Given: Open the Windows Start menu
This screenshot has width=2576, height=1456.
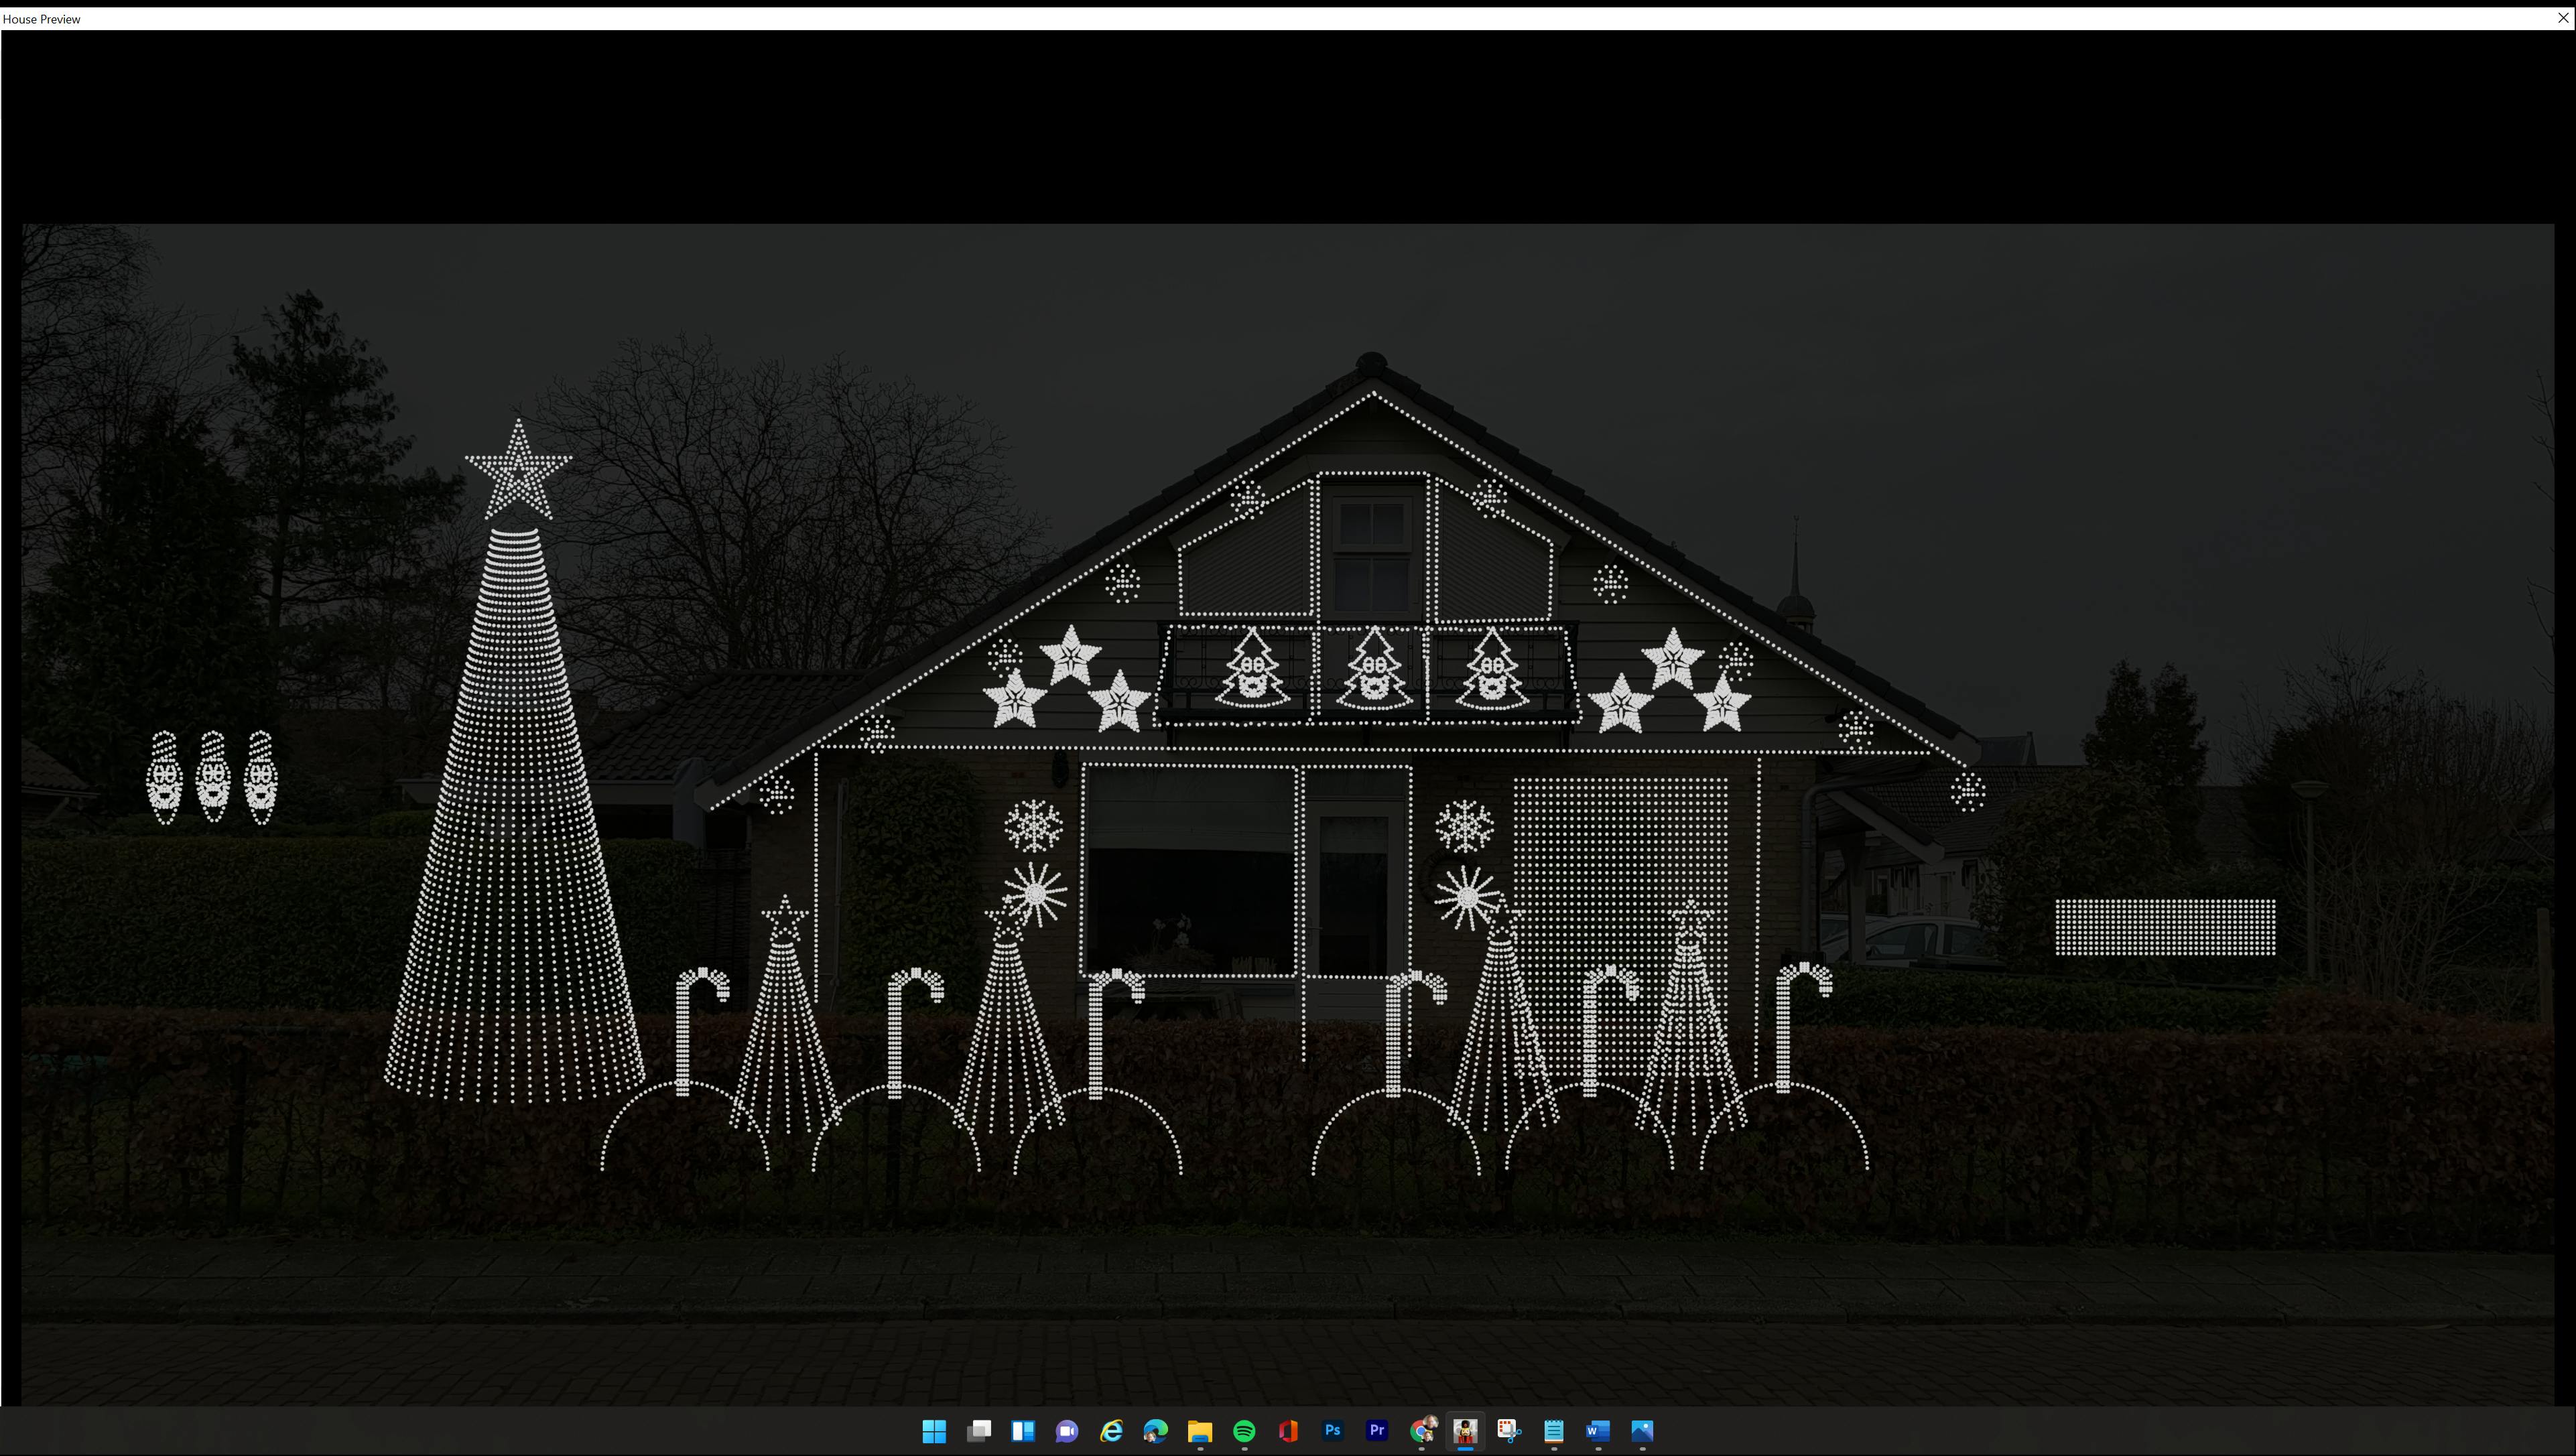Looking at the screenshot, I should click(x=934, y=1431).
